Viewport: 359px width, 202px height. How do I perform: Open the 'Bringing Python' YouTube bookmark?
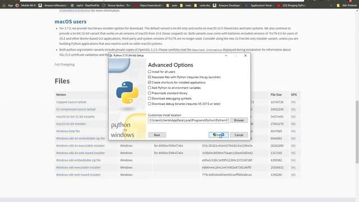[x=291, y=5]
